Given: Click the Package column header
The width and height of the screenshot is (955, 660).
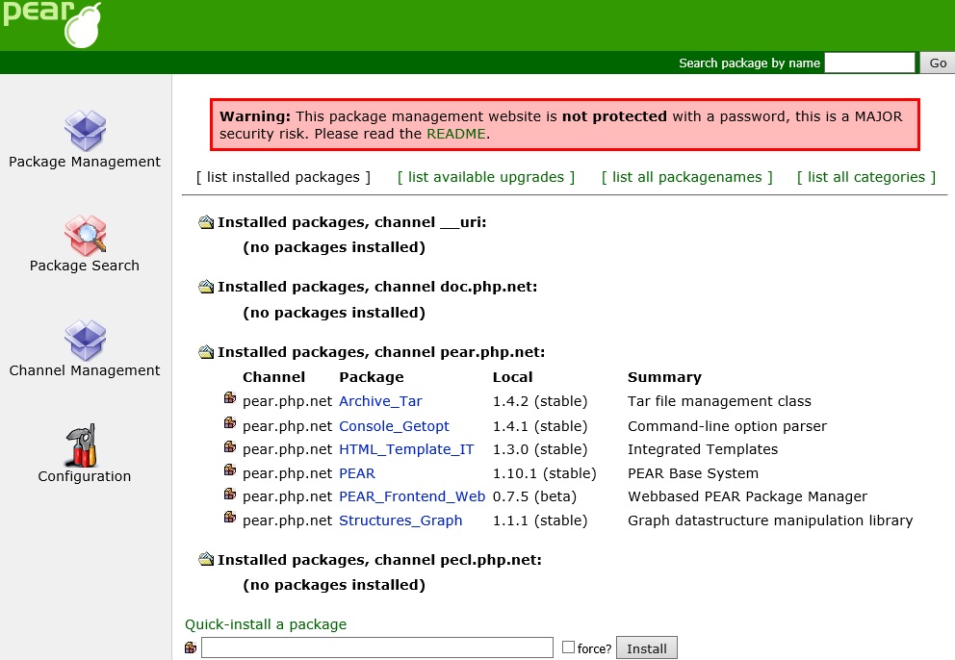Looking at the screenshot, I should (x=372, y=377).
